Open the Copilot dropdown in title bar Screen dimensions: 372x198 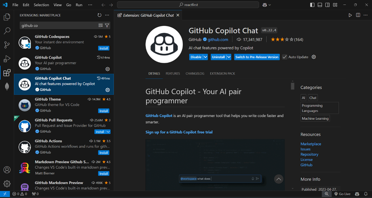tap(267, 5)
